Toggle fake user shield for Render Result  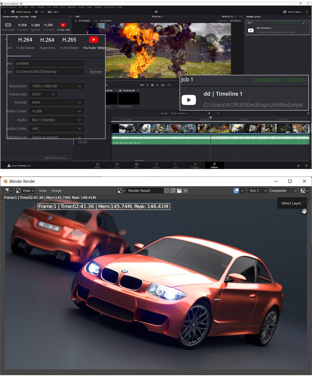tap(166, 191)
